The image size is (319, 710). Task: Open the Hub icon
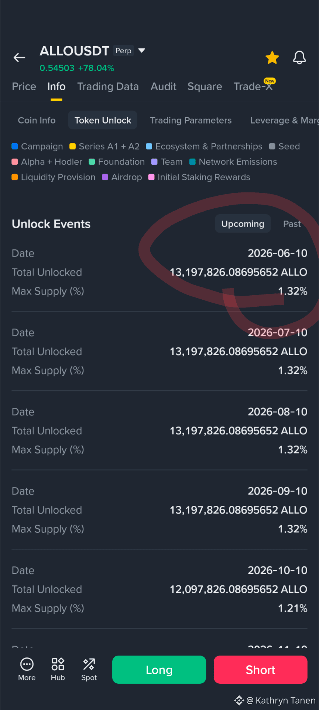[58, 664]
